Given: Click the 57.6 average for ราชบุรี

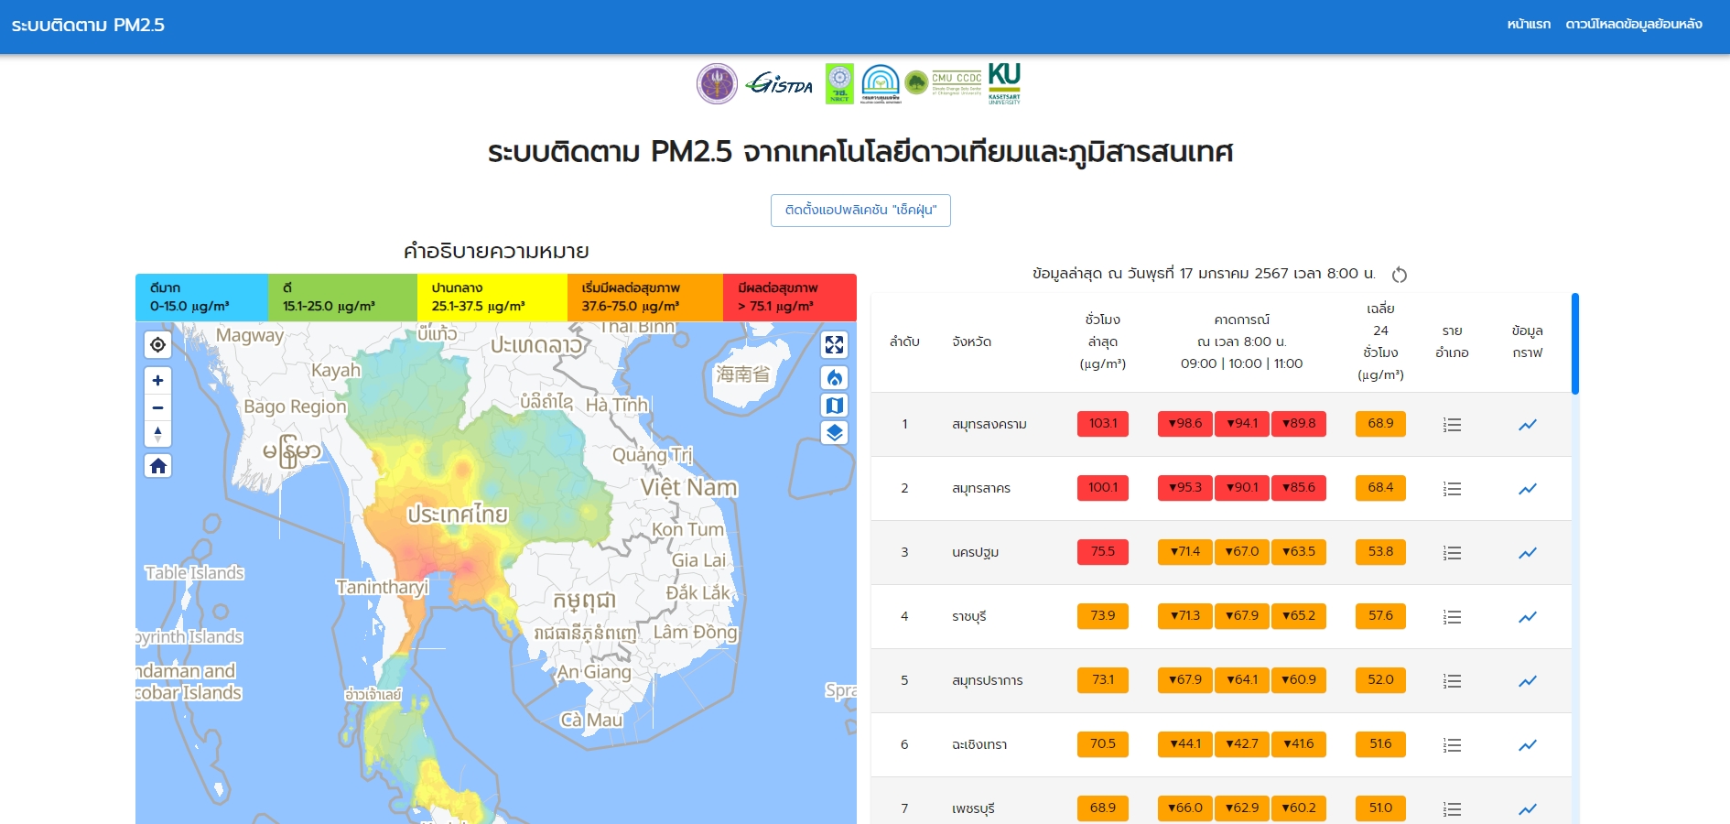Looking at the screenshot, I should tap(1380, 616).
